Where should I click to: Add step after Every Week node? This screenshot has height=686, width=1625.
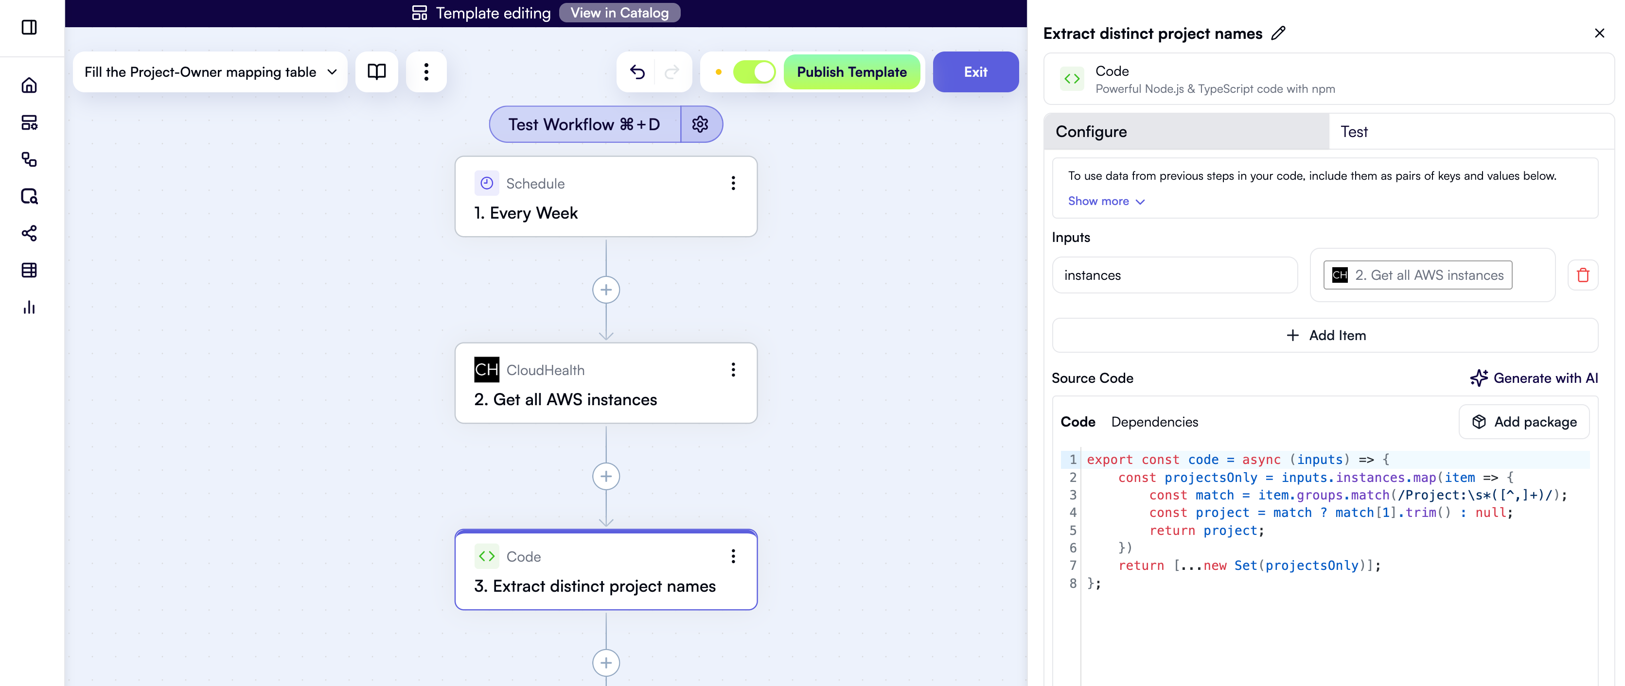[x=605, y=290]
